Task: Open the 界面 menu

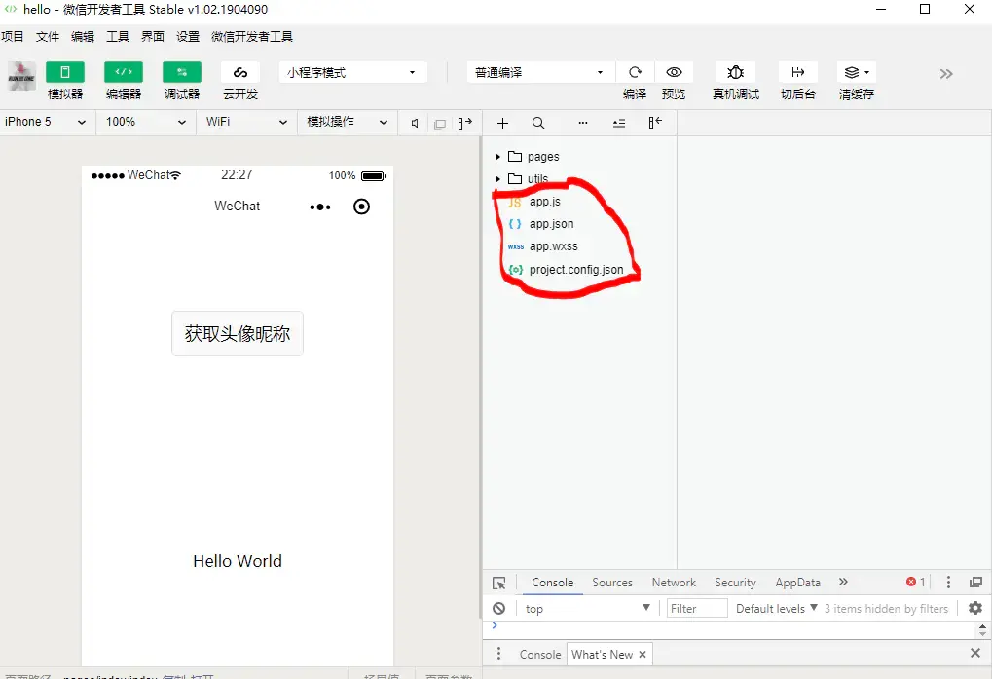Action: [153, 37]
